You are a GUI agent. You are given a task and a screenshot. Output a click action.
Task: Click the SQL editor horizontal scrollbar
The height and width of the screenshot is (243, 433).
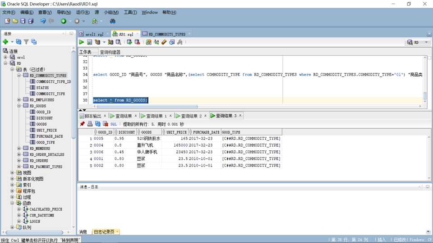[147, 106]
